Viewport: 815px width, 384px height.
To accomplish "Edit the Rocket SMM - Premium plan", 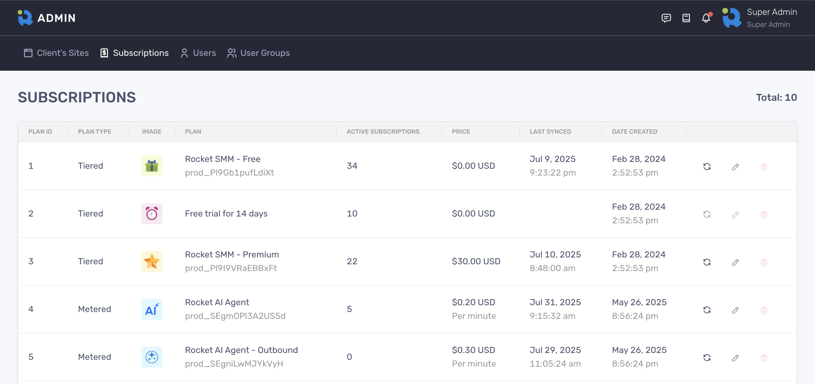I will (x=735, y=262).
